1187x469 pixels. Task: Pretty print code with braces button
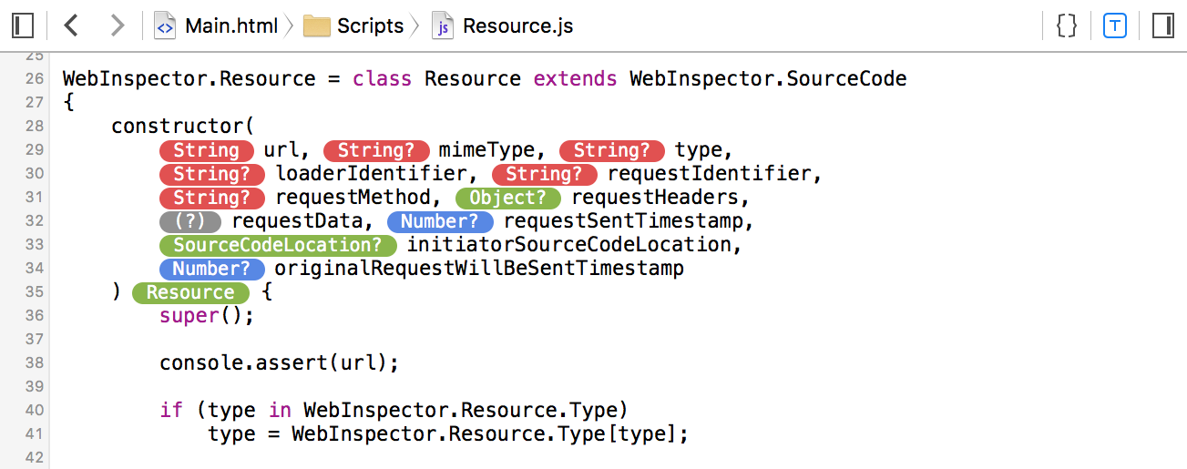click(x=1067, y=25)
